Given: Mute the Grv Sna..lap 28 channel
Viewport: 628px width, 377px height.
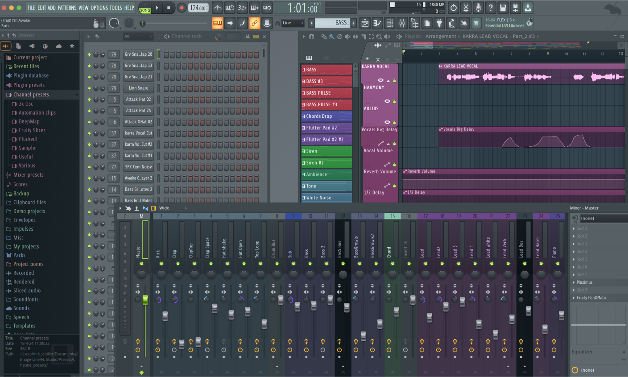Looking at the screenshot, I should [x=89, y=54].
